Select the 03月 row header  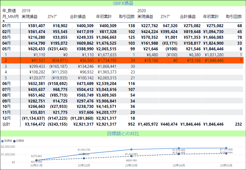click(6, 37)
